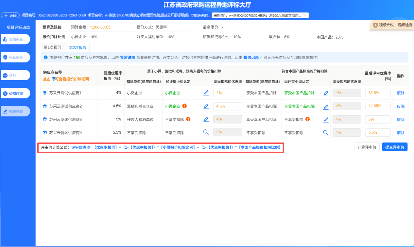Click 废除 link for 苏采云测试供应商1
Viewport: 414px width, 247px height.
(401, 93)
